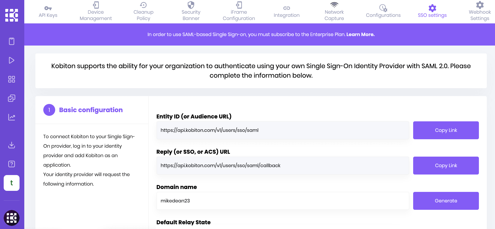Click the Entity ID URL field
Viewport: 495px width, 229px height.
(x=283, y=130)
